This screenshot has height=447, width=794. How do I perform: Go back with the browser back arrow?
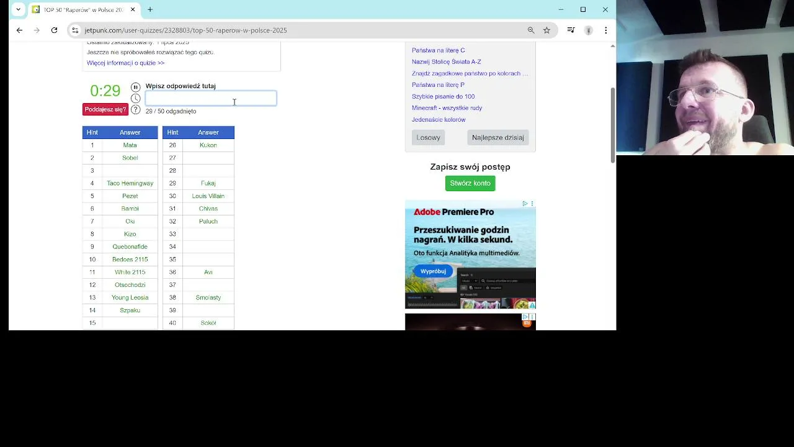pos(19,30)
